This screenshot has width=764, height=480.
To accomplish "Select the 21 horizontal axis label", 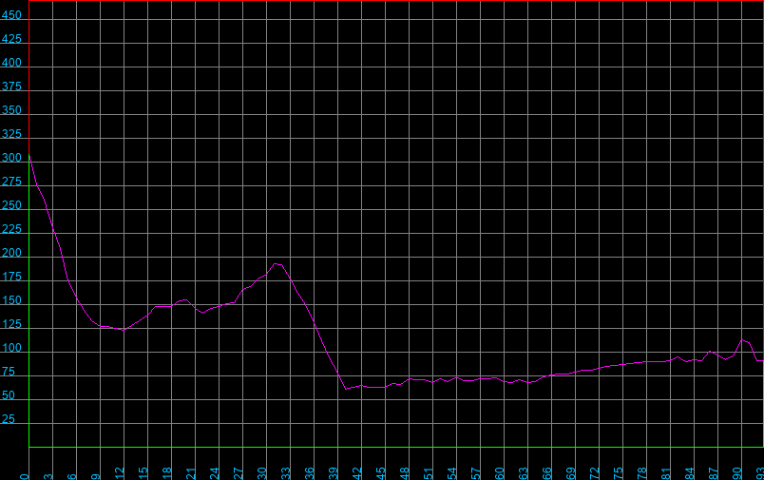I will (190, 473).
